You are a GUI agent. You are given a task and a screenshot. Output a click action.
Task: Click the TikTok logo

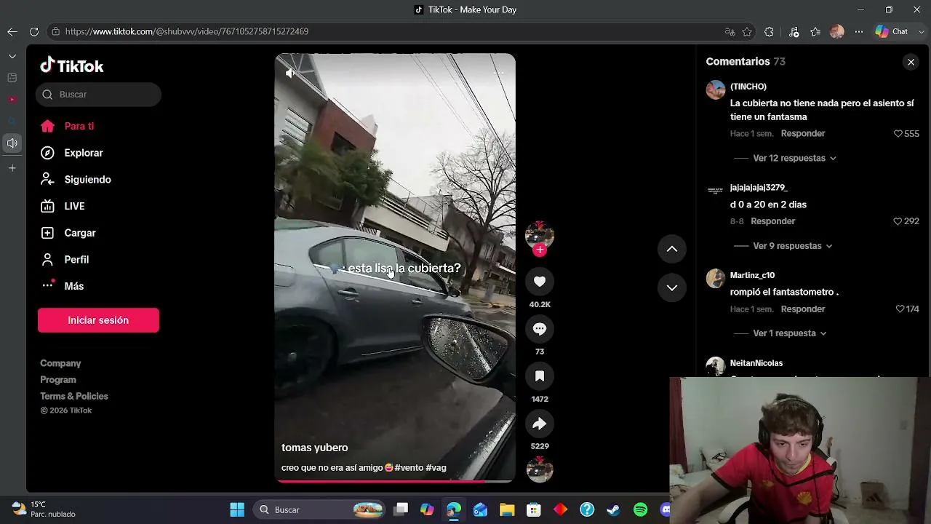tap(72, 65)
